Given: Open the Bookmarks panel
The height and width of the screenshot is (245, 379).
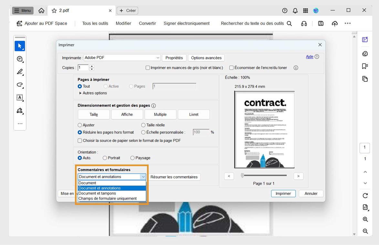Looking at the screenshot, I should coord(365,66).
